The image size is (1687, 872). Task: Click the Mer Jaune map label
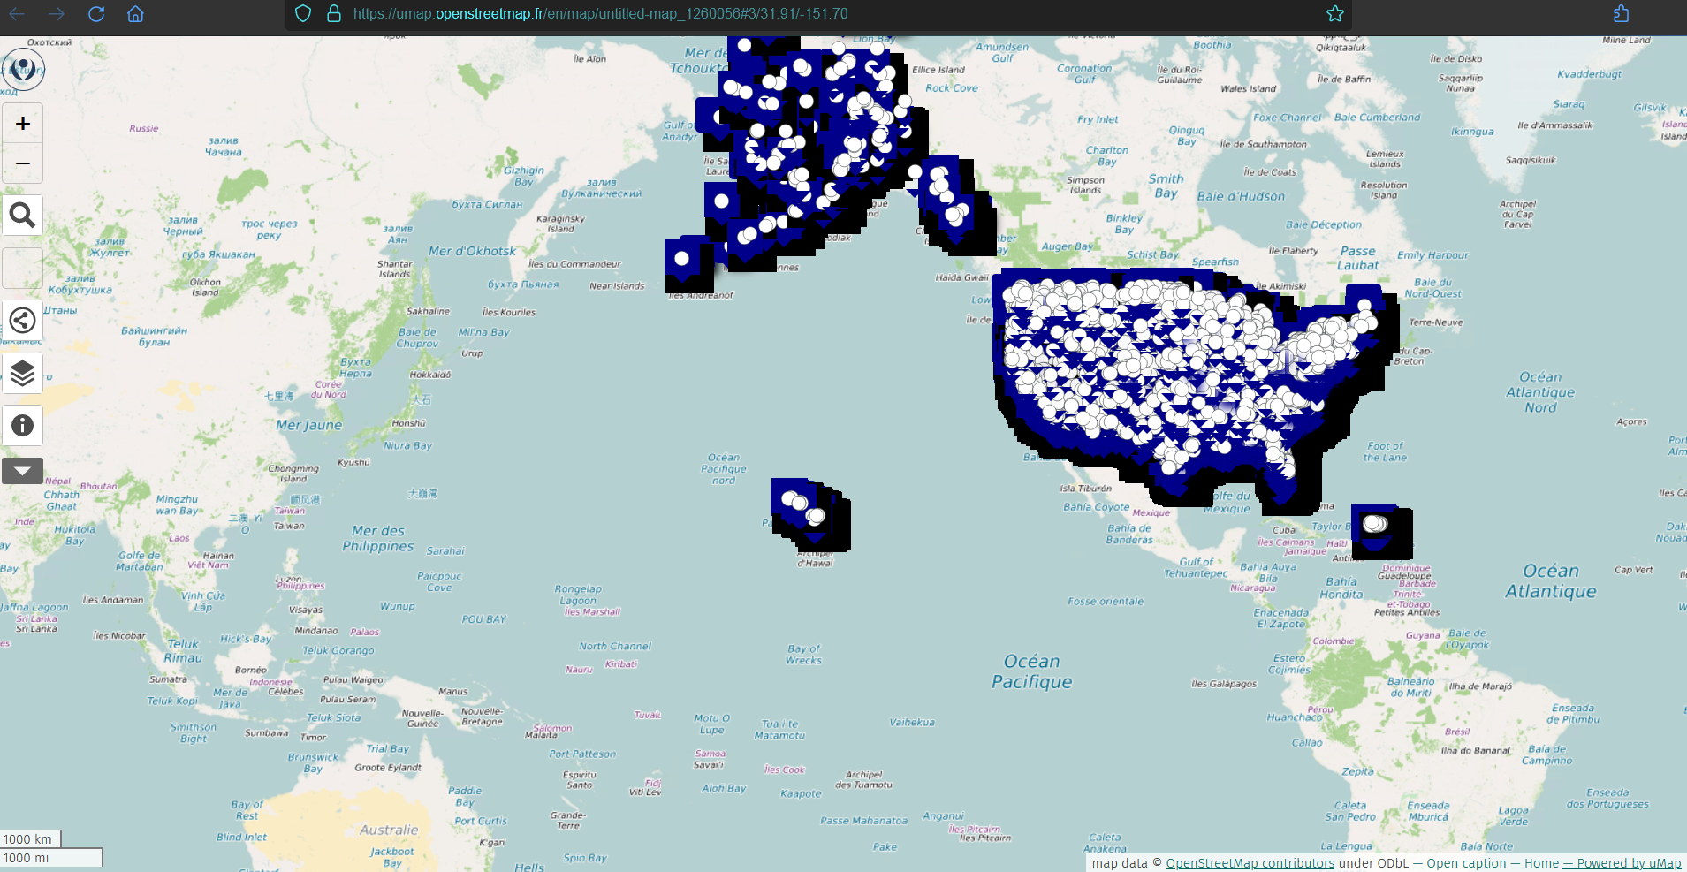coord(308,425)
